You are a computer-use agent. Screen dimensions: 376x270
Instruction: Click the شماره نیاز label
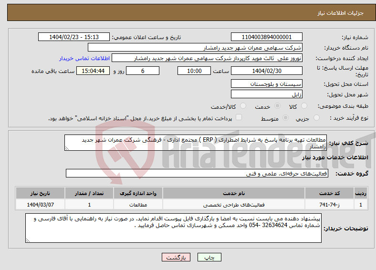coord(355,37)
